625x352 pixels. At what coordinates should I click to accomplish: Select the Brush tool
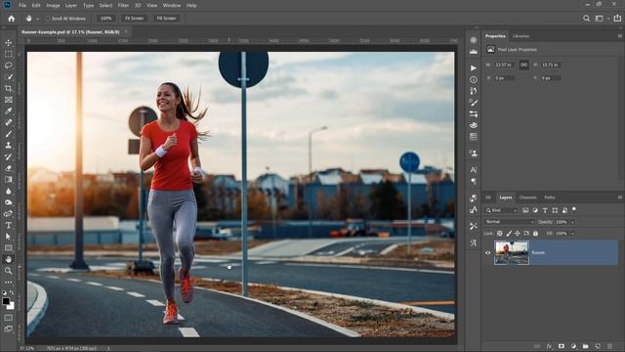(x=9, y=134)
